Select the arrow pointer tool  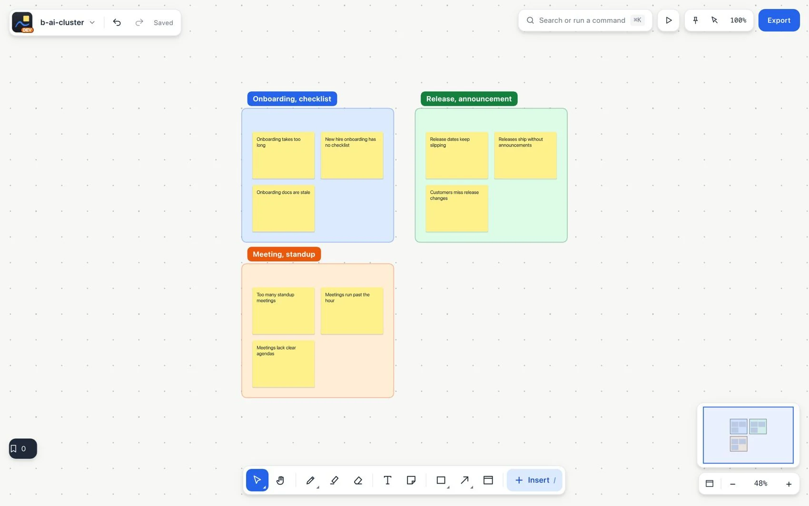(x=257, y=480)
